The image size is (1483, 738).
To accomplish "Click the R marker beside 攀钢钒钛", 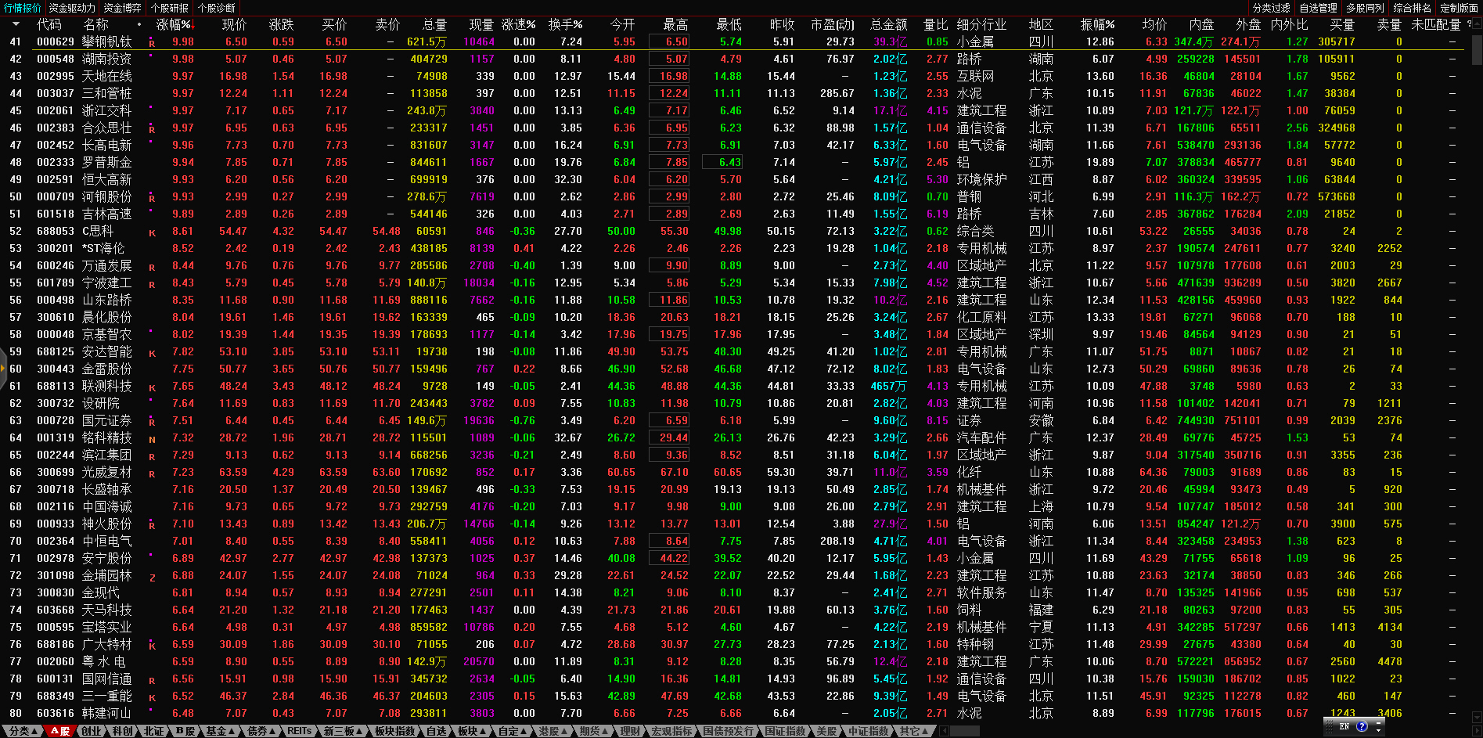I will (152, 43).
